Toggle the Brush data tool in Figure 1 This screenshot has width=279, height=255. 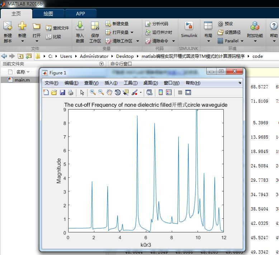(x=134, y=92)
